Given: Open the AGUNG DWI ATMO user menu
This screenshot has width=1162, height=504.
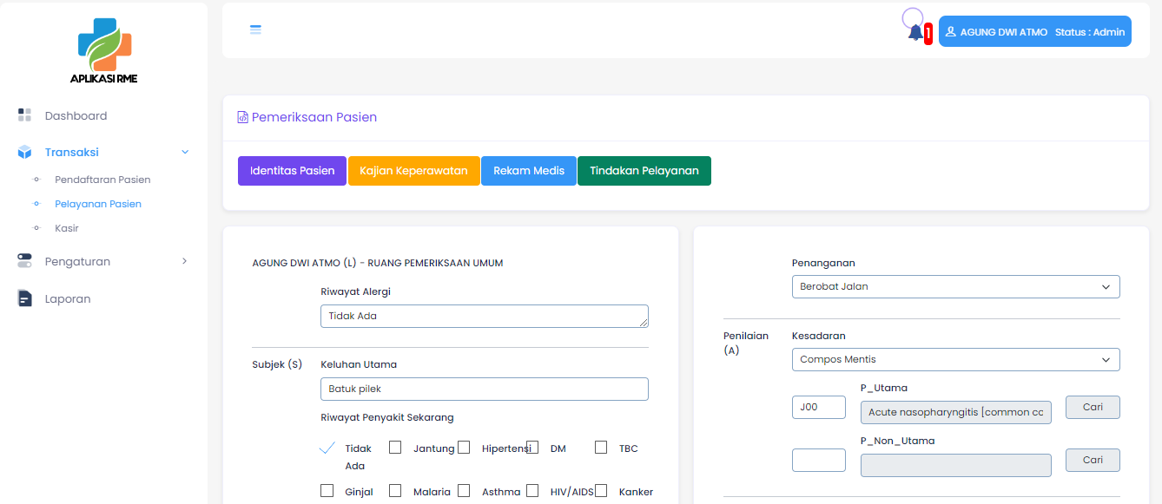Looking at the screenshot, I should [1034, 32].
